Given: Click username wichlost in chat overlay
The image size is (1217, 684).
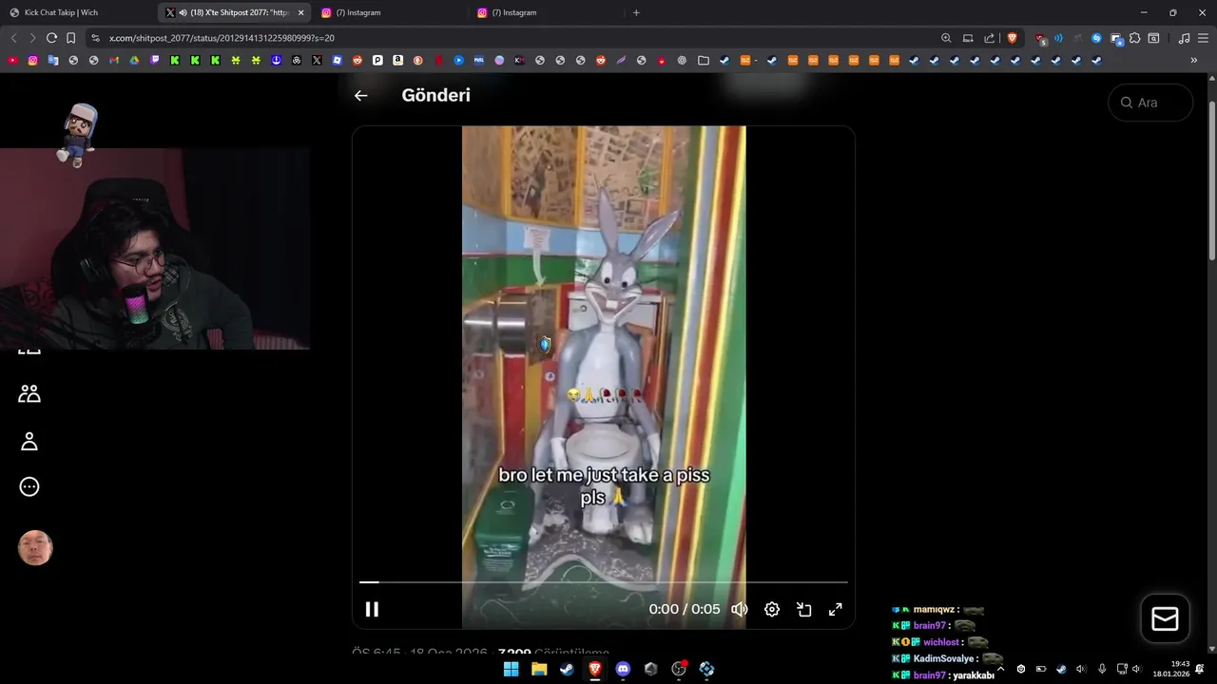Looking at the screenshot, I should [941, 642].
